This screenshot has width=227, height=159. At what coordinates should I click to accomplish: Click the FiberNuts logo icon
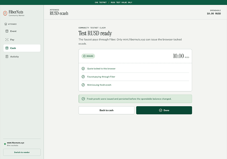(5, 13)
